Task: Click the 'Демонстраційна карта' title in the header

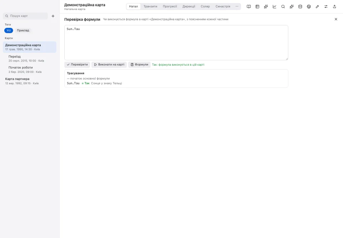Action: (85, 5)
